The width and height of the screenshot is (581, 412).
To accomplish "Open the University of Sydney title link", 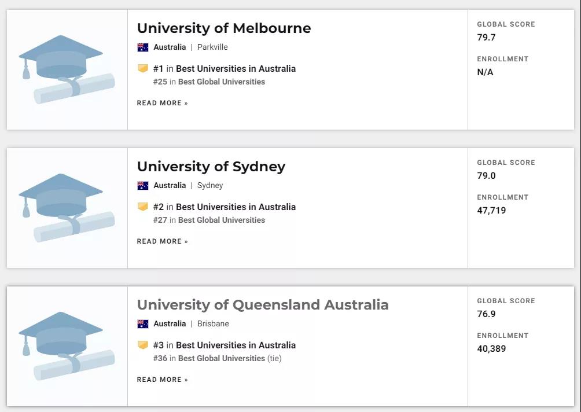I will click(x=211, y=167).
